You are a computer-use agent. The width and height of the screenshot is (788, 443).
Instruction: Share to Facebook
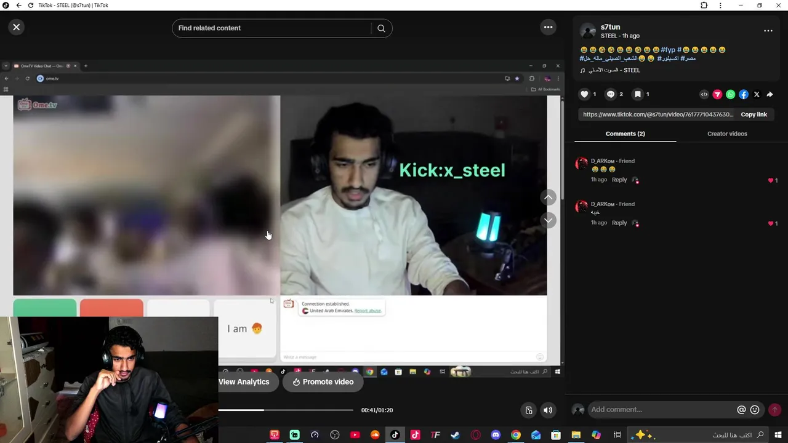pyautogui.click(x=744, y=95)
